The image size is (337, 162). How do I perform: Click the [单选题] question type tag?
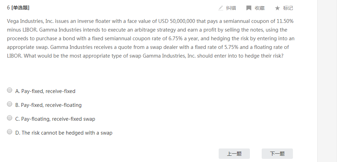20,8
